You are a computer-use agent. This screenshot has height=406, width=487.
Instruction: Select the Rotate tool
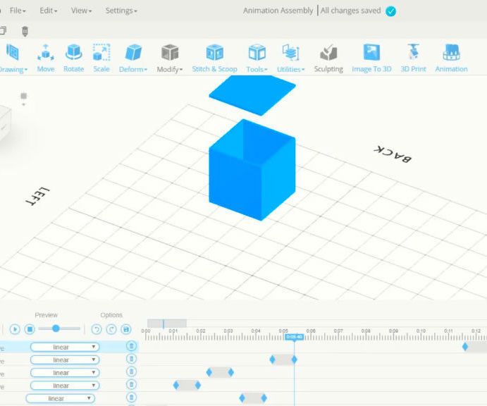coord(73,58)
